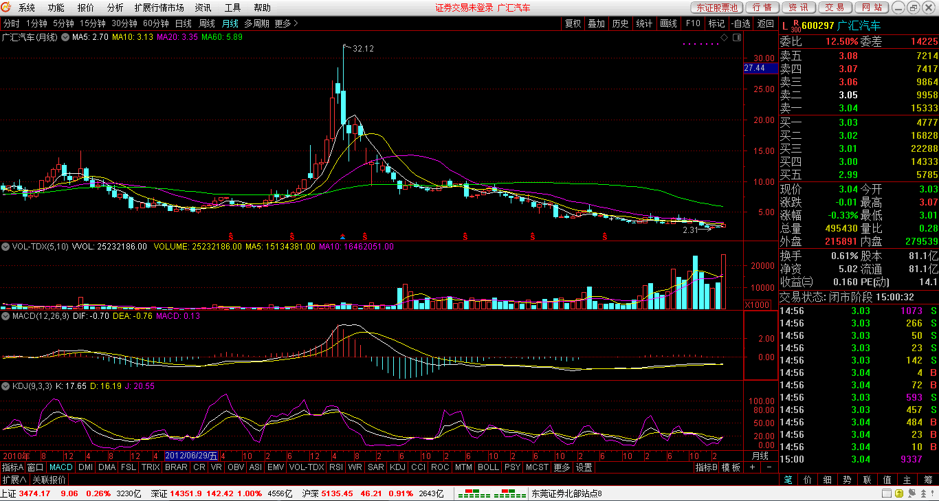Switch to 周线 weekly chart

pos(207,23)
